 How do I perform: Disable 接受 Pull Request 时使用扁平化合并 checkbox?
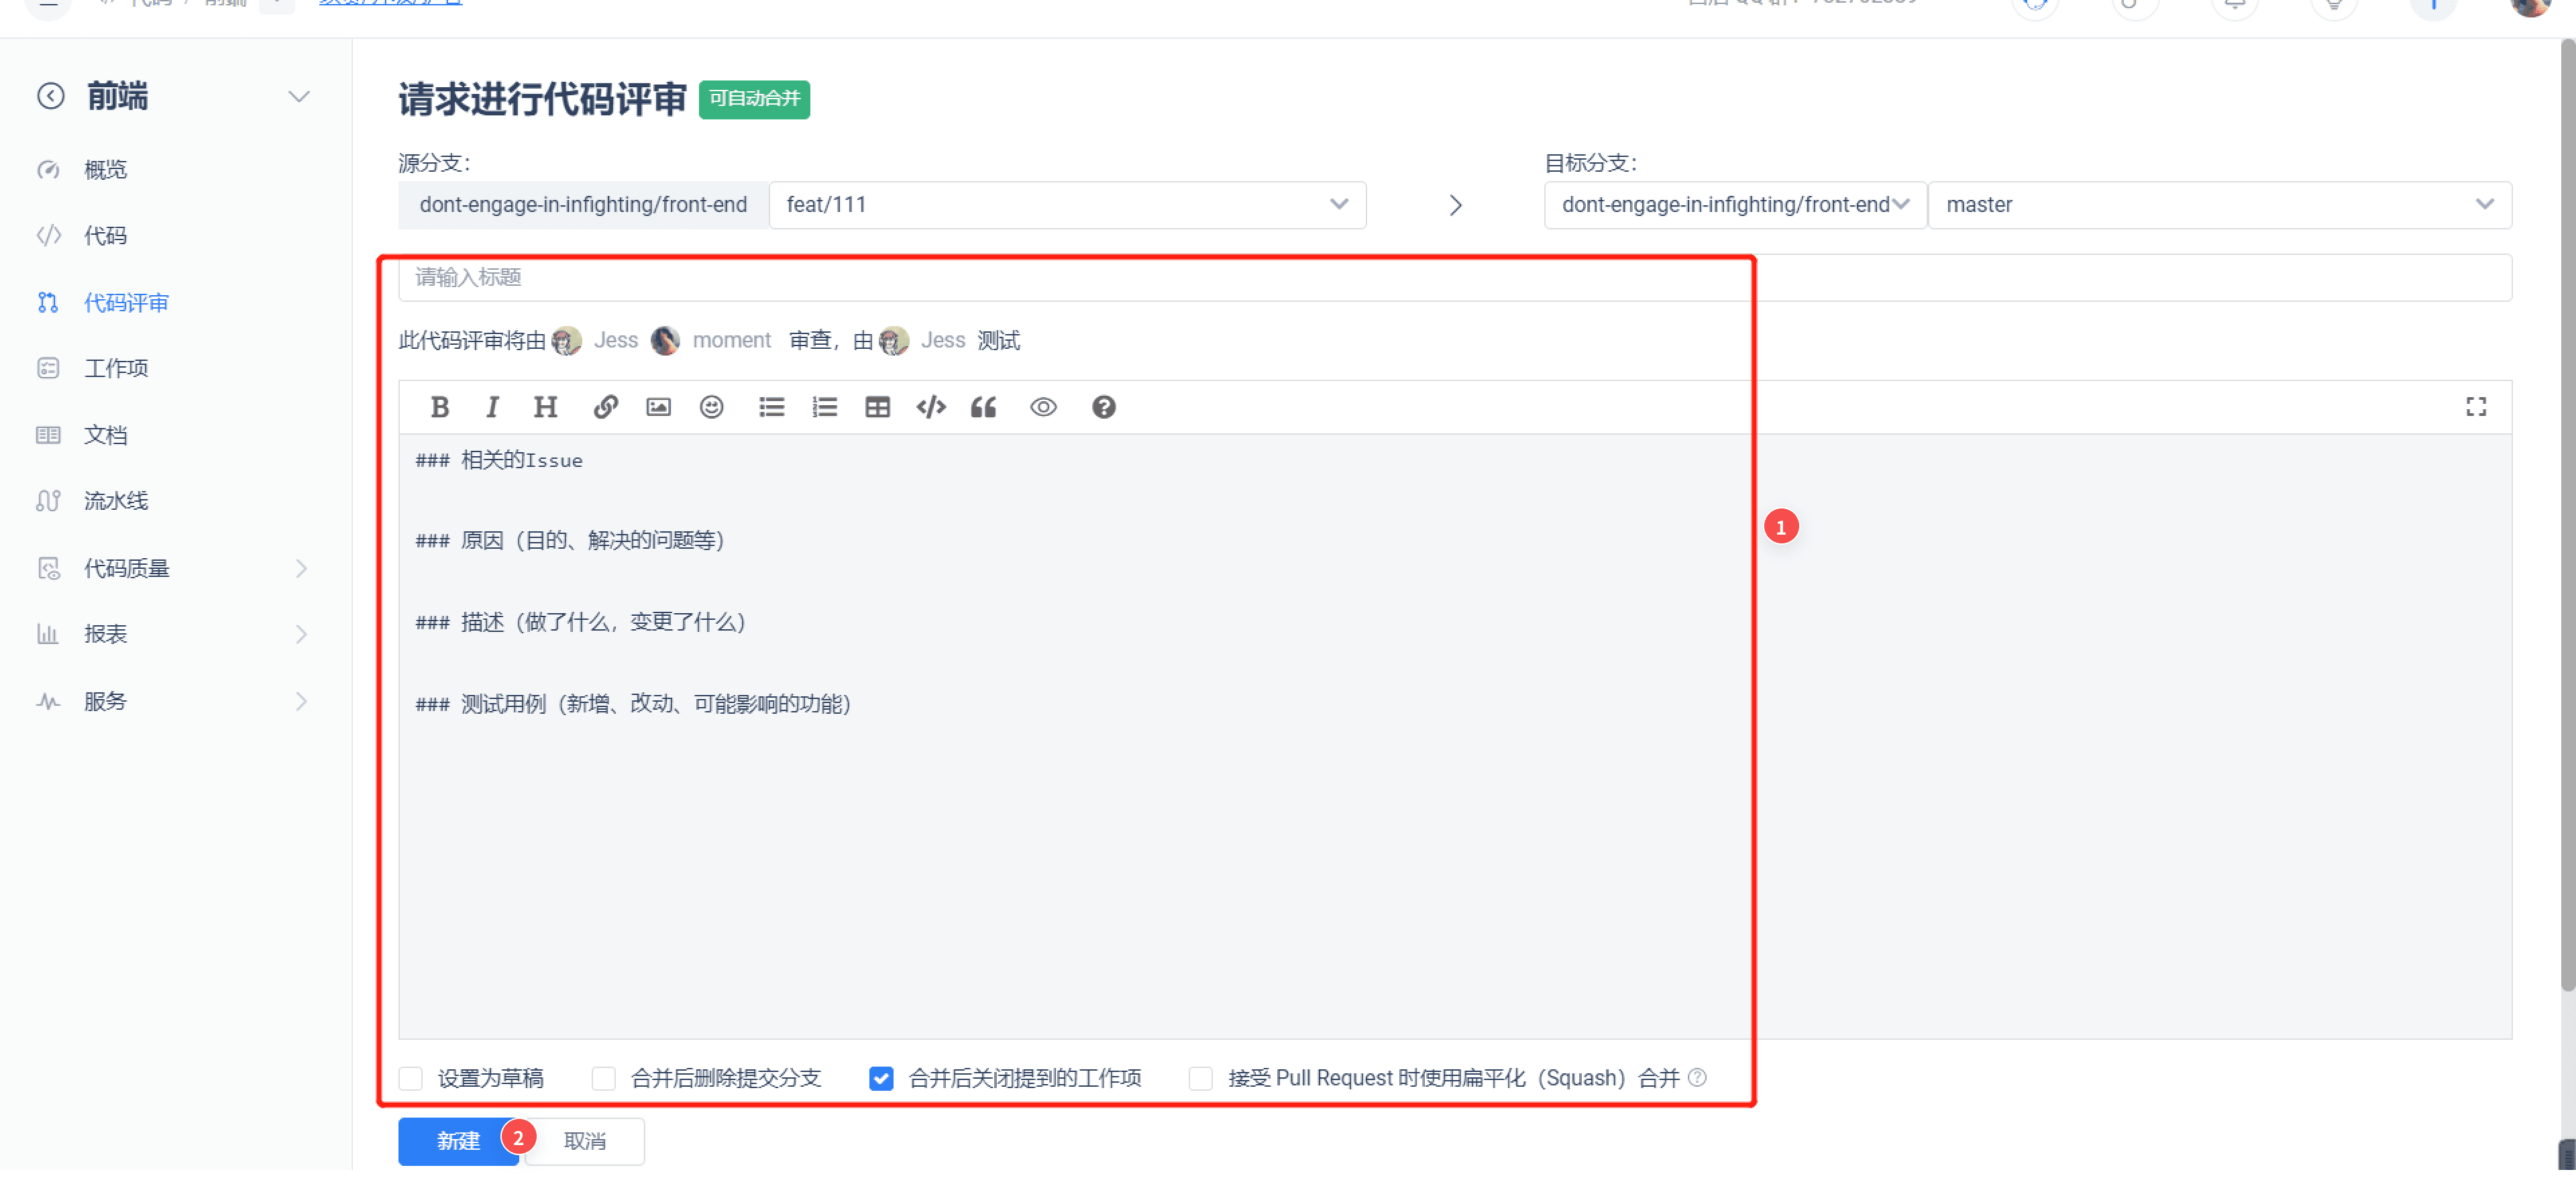point(1201,1077)
